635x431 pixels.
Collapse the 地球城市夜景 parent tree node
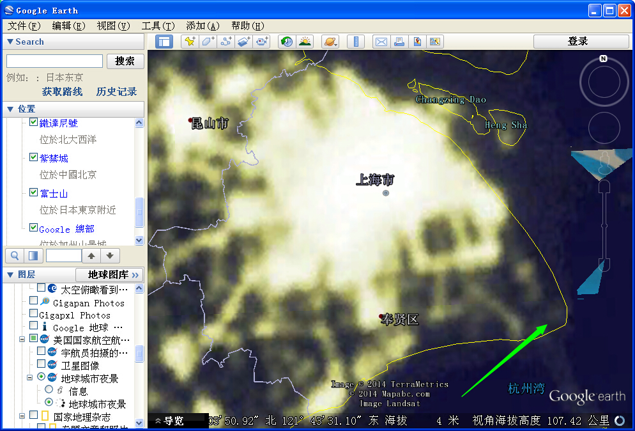[29, 377]
